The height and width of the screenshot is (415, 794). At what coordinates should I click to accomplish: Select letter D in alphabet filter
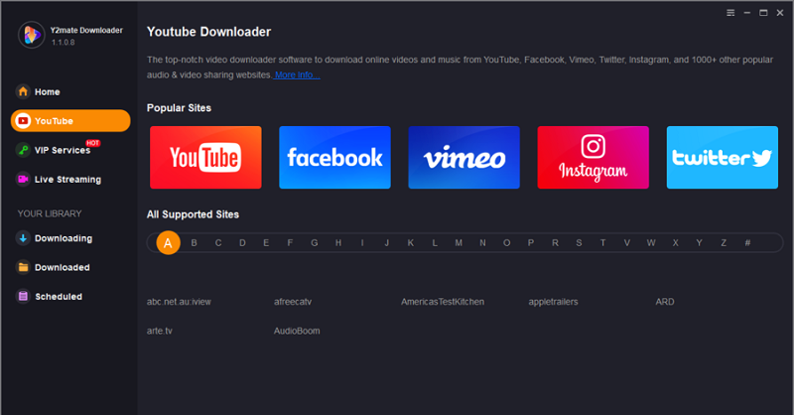(x=242, y=242)
